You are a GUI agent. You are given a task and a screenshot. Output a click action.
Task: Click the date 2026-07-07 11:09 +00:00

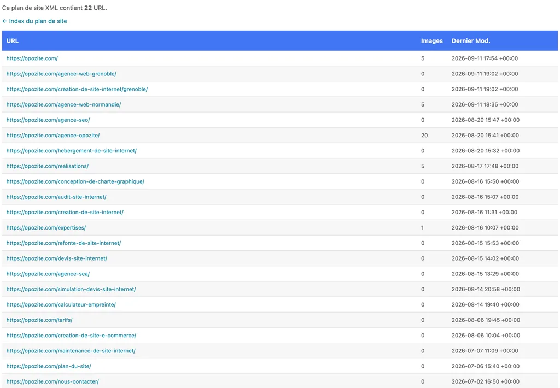[485, 350]
